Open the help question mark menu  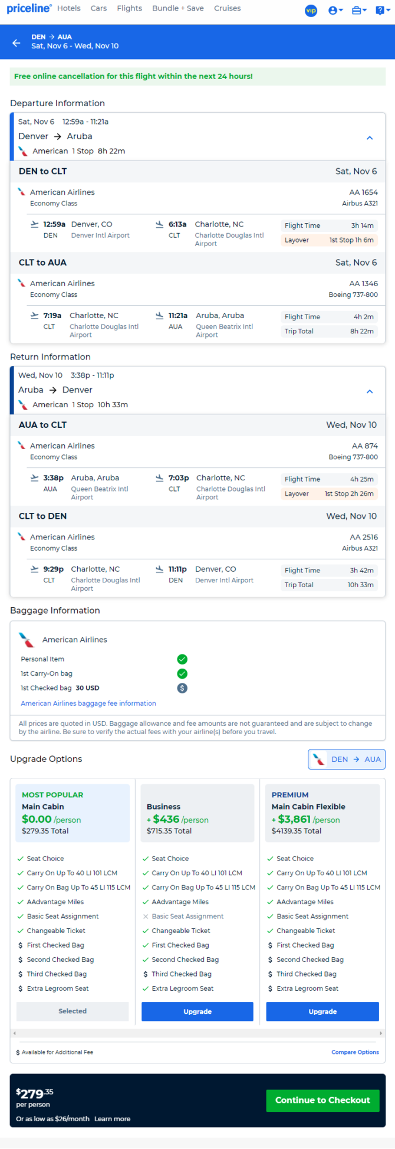(x=382, y=11)
